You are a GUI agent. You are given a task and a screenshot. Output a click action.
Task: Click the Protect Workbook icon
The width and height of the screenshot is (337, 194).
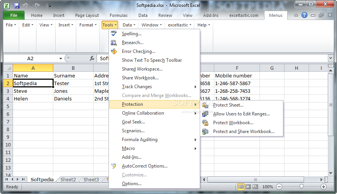coord(205,123)
